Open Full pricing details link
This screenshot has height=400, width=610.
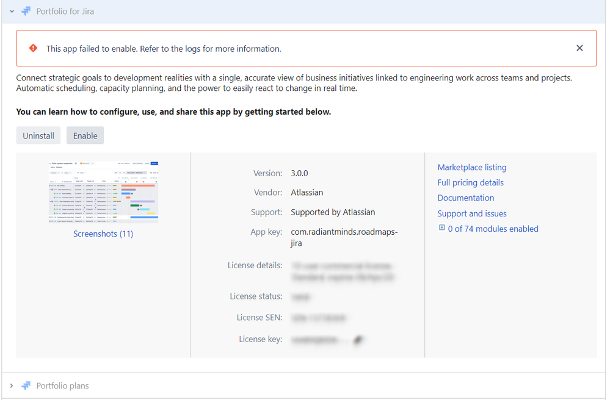[x=470, y=182]
